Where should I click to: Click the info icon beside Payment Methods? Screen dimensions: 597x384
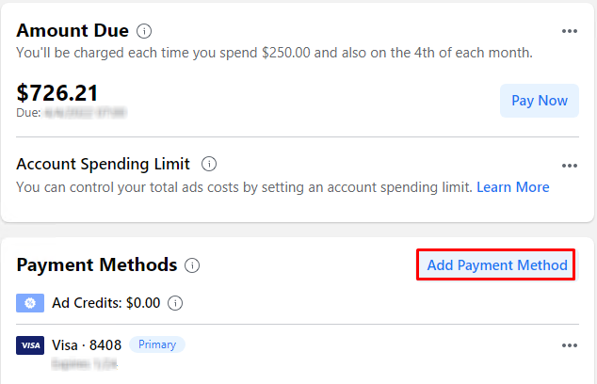coord(192,265)
